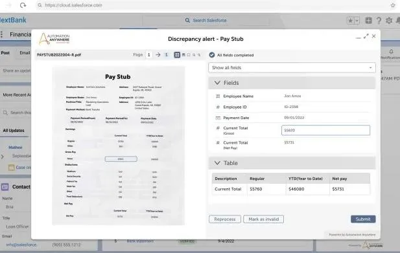Click the Current Total (Gross) hash icon

tap(218, 128)
